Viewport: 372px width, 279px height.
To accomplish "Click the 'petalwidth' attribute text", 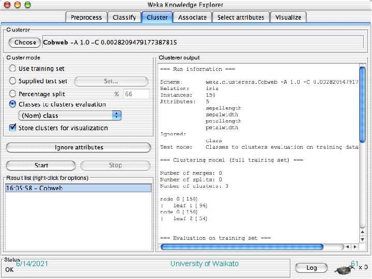I will [x=222, y=128].
